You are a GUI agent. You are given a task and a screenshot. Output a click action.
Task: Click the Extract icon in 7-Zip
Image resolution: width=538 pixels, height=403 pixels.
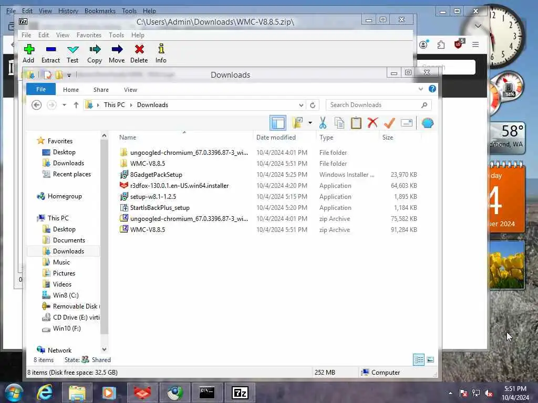point(51,54)
